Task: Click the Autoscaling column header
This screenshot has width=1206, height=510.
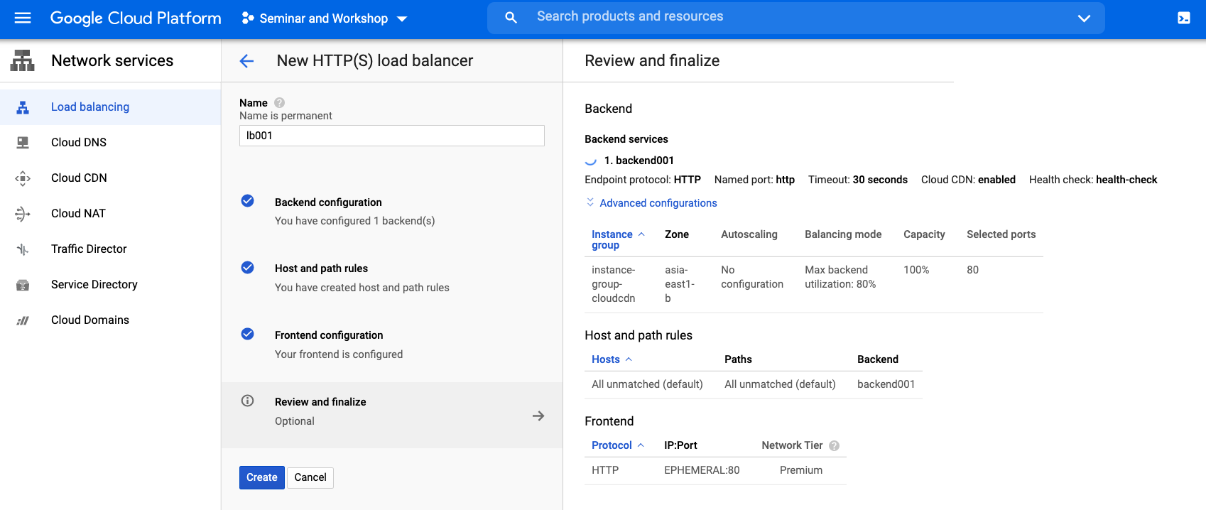Action: [749, 234]
